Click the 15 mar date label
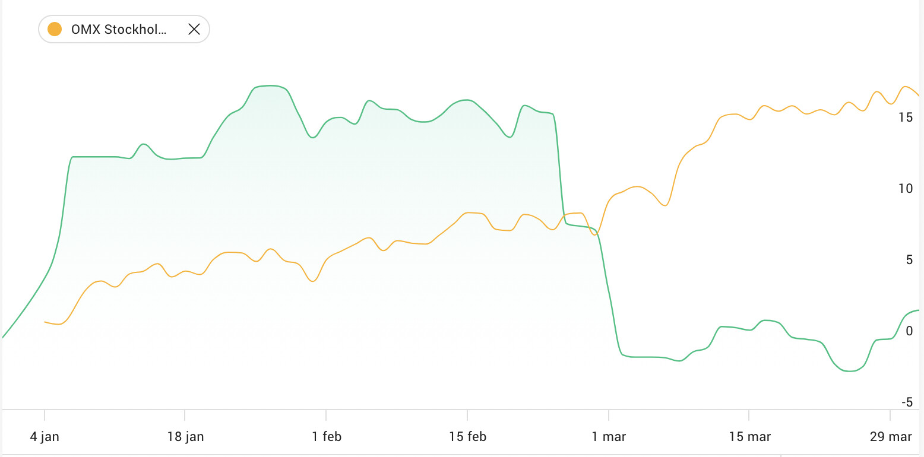This screenshot has height=457, width=924. coord(749,437)
